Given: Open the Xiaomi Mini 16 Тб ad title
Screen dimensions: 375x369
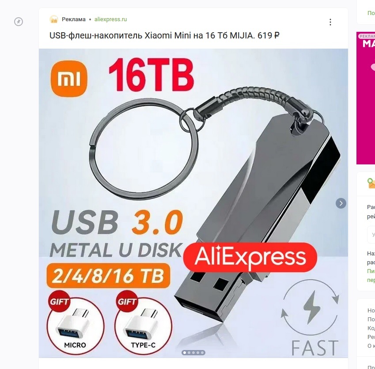Looking at the screenshot, I should (164, 35).
